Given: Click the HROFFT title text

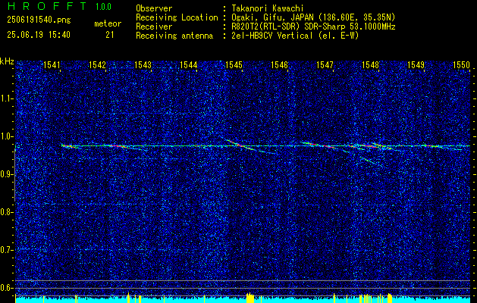Looking at the screenshot, I should point(47,6).
